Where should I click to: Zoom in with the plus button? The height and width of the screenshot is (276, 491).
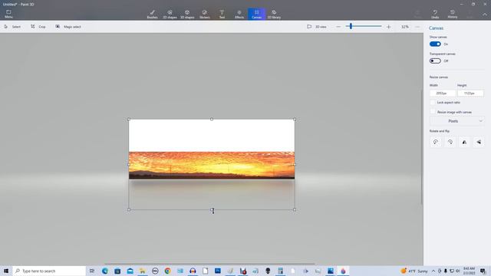389,27
